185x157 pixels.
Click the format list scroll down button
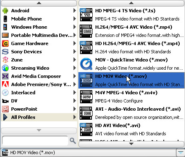pyautogui.click(x=131, y=144)
